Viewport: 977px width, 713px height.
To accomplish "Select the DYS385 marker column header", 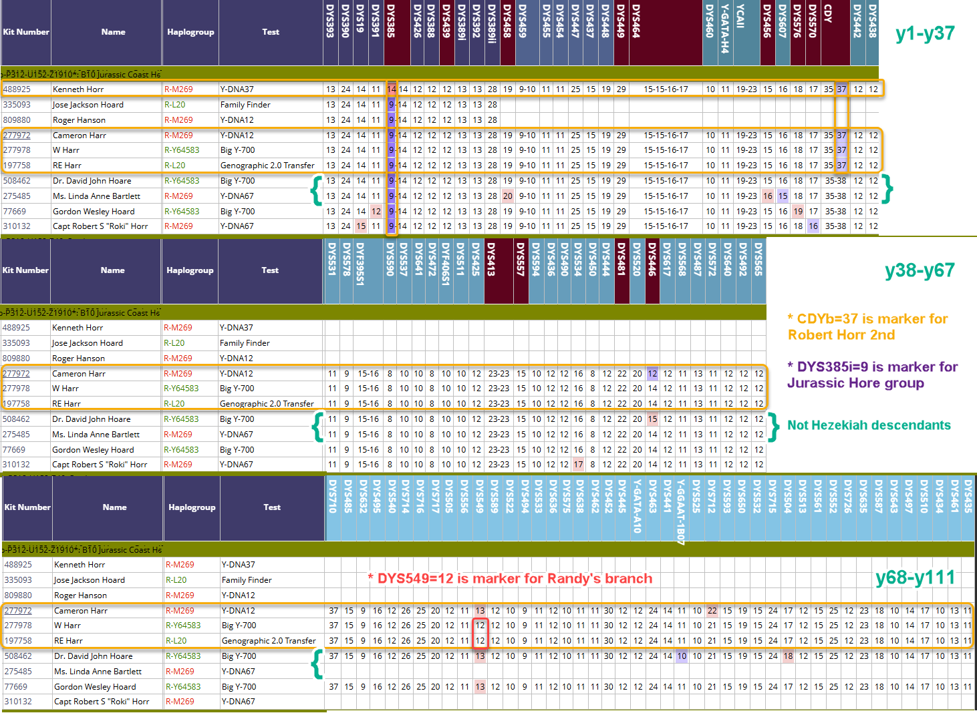I will [391, 32].
